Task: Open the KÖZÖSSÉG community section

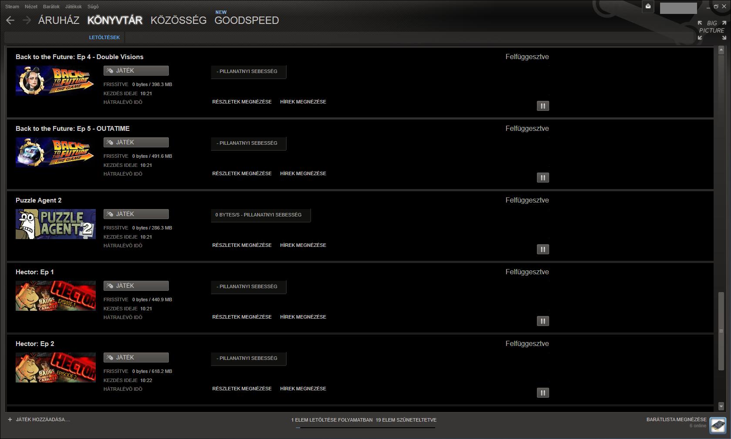Action: point(178,20)
